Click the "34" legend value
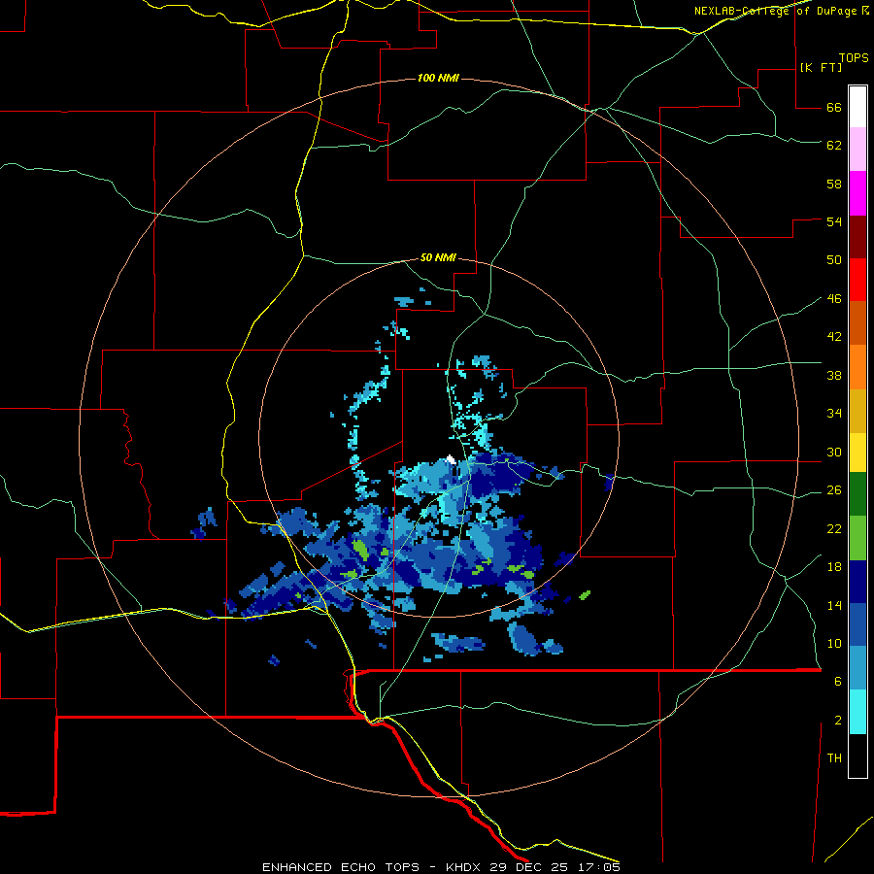Image resolution: width=874 pixels, height=874 pixels. click(x=834, y=414)
